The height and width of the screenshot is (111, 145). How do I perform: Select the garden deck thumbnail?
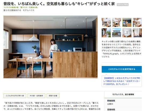(x=106, y=33)
